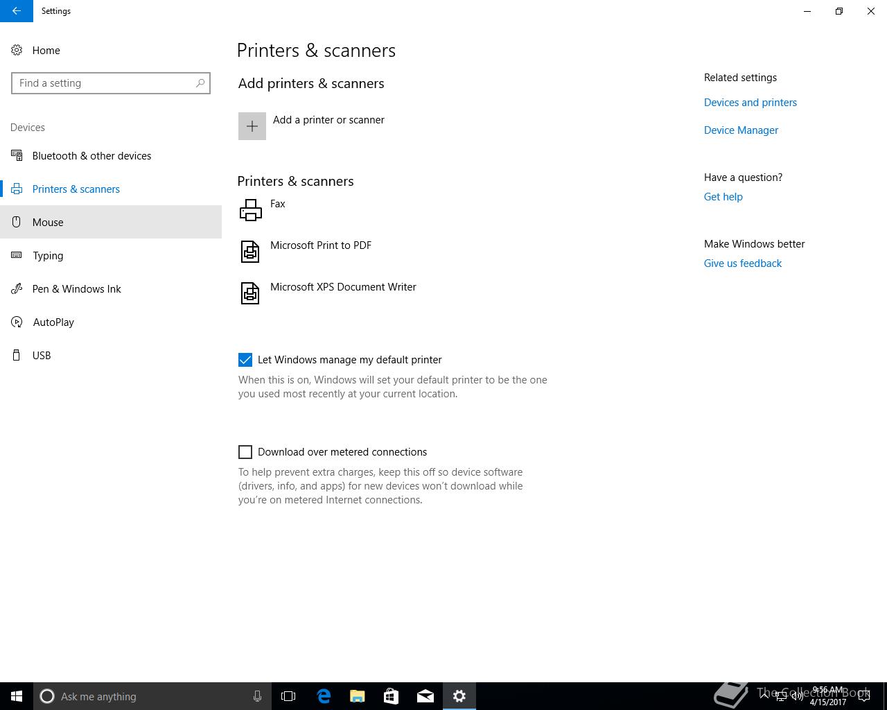887x710 pixels.
Task: Open the Mouse settings page
Action: pyautogui.click(x=111, y=223)
